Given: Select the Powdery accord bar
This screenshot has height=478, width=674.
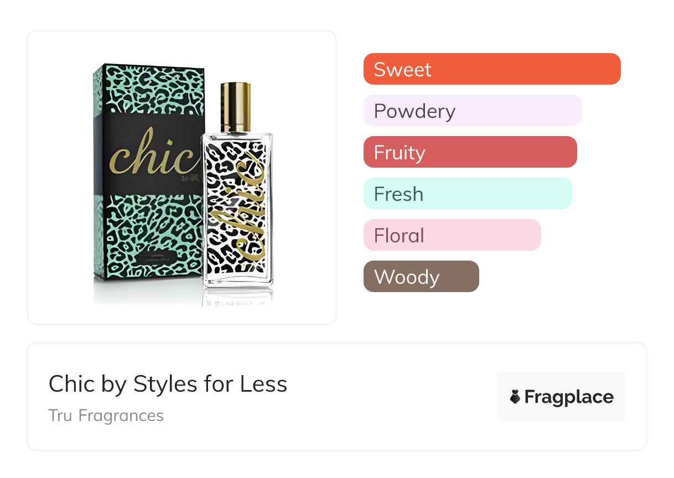Looking at the screenshot, I should (472, 111).
